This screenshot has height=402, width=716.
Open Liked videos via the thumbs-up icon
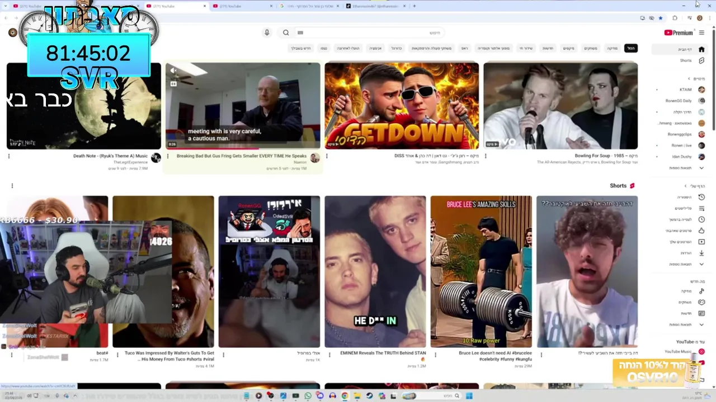(x=701, y=231)
